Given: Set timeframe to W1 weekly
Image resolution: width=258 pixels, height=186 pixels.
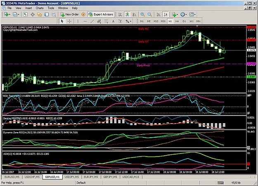Looking at the screenshot, I should [192, 21].
